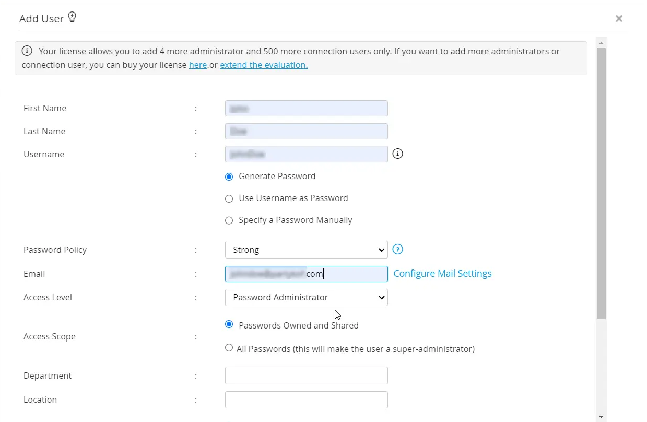This screenshot has width=647, height=422.
Task: Click the Location text box
Action: click(306, 400)
